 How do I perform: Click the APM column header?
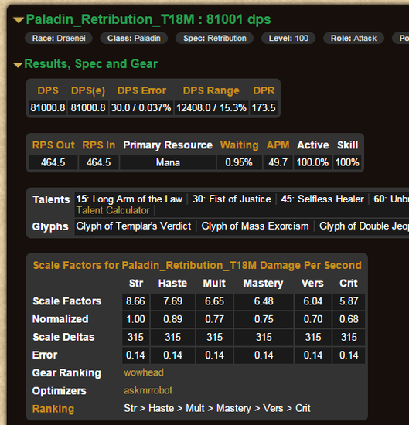tap(278, 145)
